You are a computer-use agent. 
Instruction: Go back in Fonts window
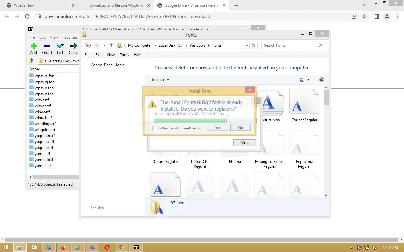[88, 45]
